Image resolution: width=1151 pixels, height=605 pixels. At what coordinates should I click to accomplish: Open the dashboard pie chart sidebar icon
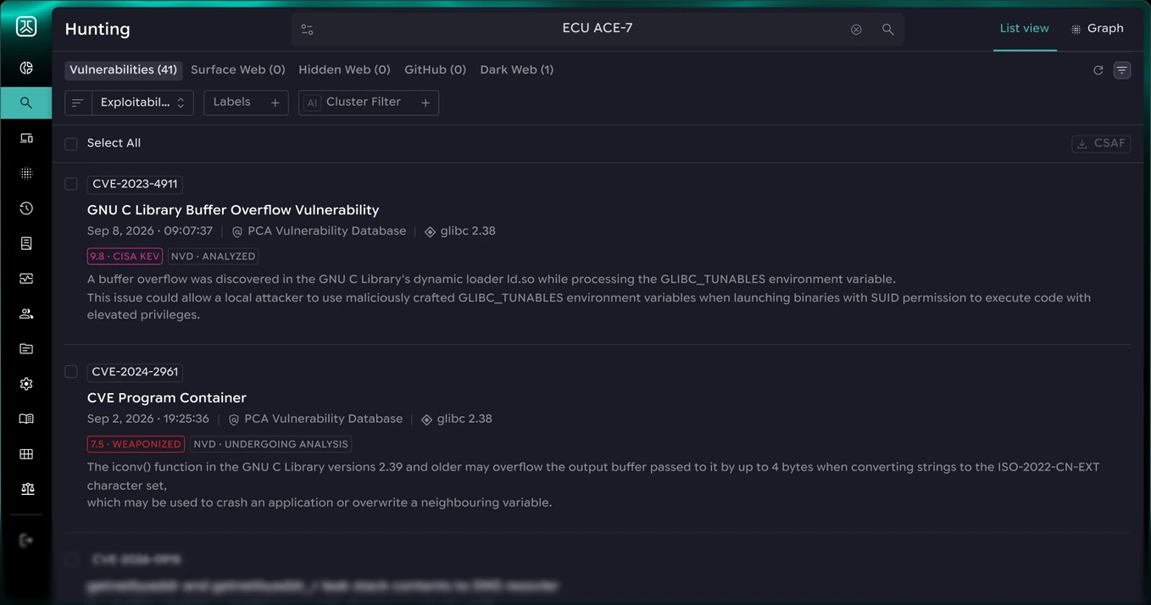(26, 68)
